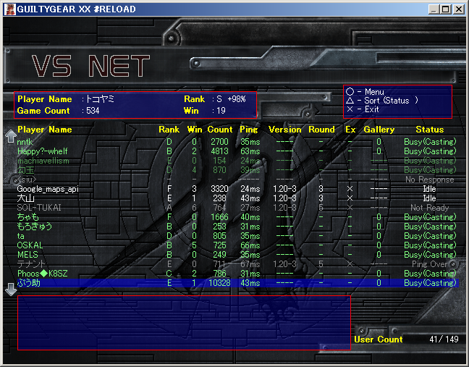The width and height of the screenshot is (469, 367).
Task: Click the Ex column header
Action: tap(350, 130)
